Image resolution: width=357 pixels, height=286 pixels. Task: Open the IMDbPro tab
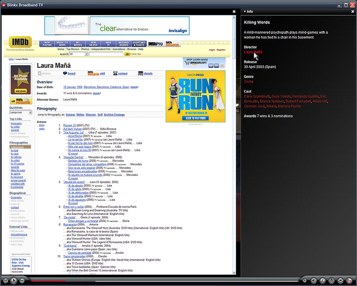point(156,44)
